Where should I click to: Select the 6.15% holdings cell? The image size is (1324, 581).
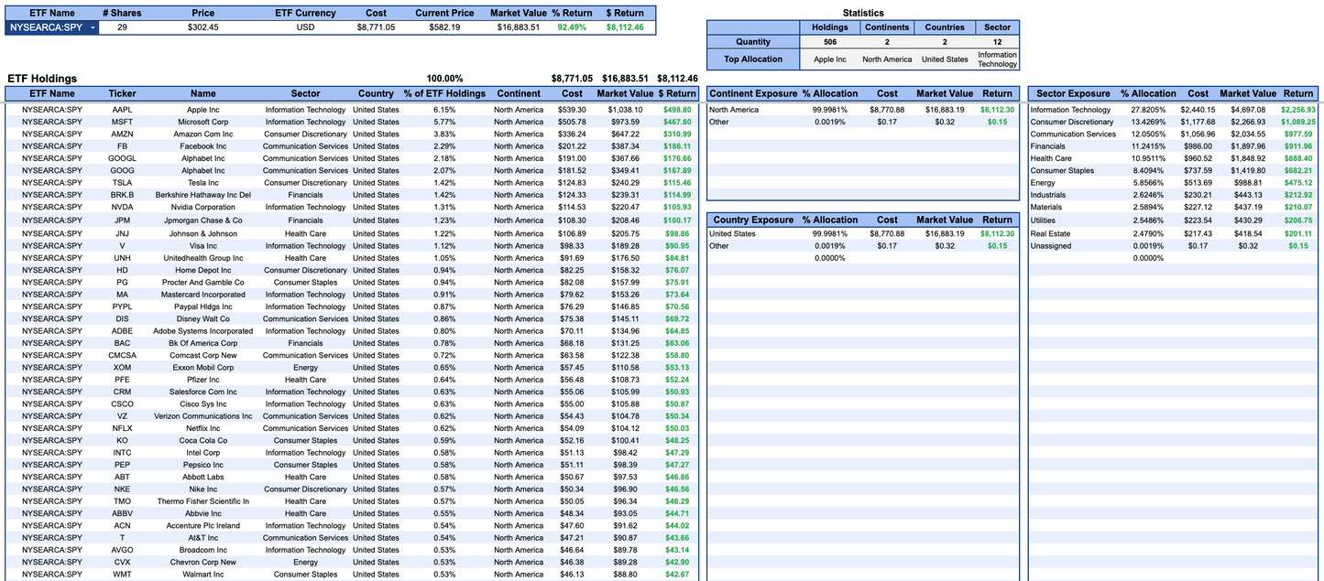point(444,110)
